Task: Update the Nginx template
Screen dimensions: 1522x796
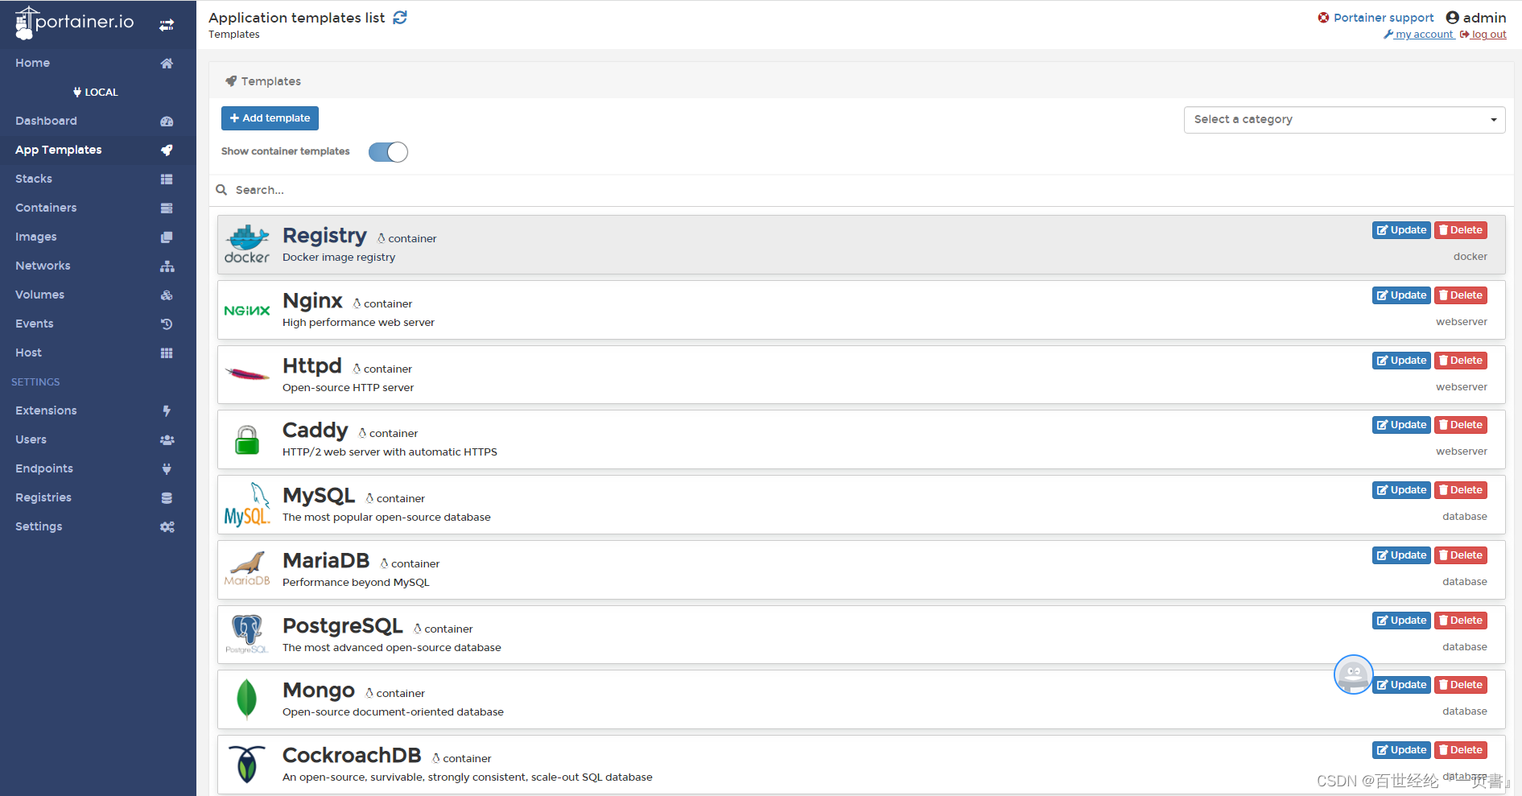Action: 1401,295
